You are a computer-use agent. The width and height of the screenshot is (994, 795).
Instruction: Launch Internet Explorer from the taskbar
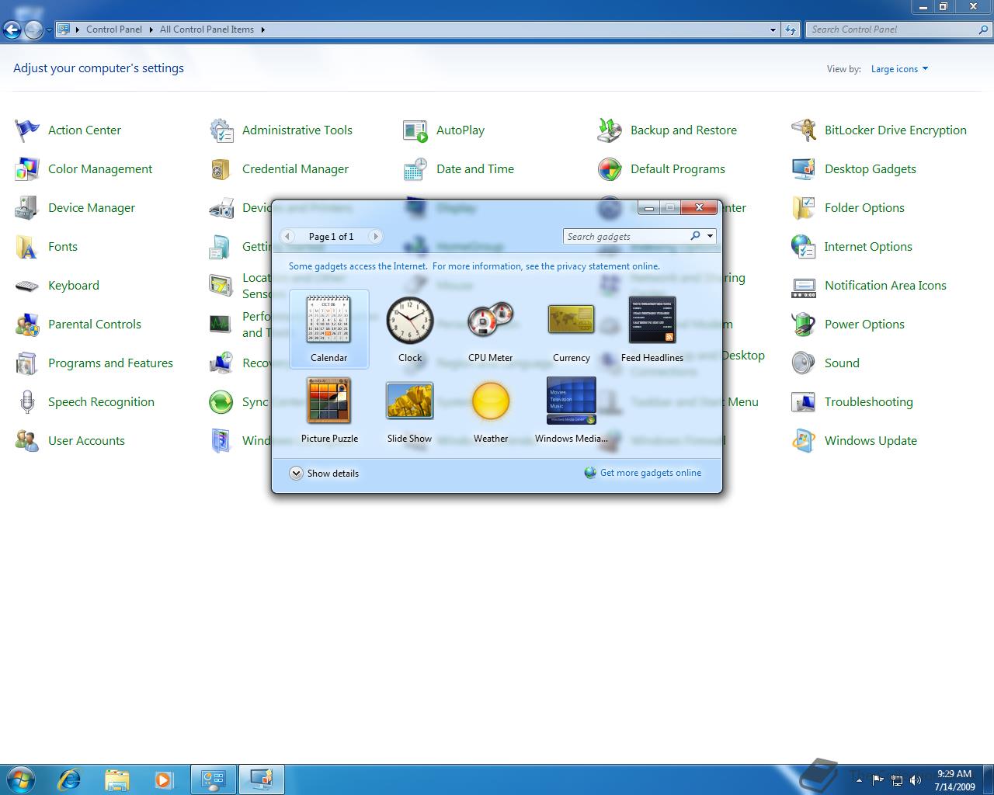tap(69, 779)
